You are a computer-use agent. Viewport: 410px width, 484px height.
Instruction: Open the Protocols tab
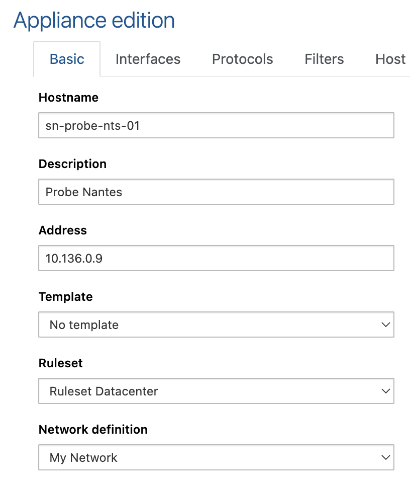click(242, 59)
